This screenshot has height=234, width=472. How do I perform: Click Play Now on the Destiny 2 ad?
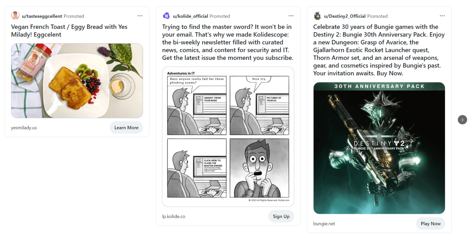pyautogui.click(x=431, y=224)
